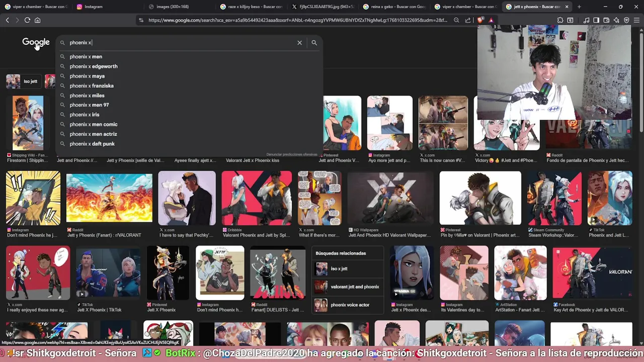The height and width of the screenshot is (362, 644).
Task: Click the zoom magnifier icon in address bar
Action: [x=456, y=20]
